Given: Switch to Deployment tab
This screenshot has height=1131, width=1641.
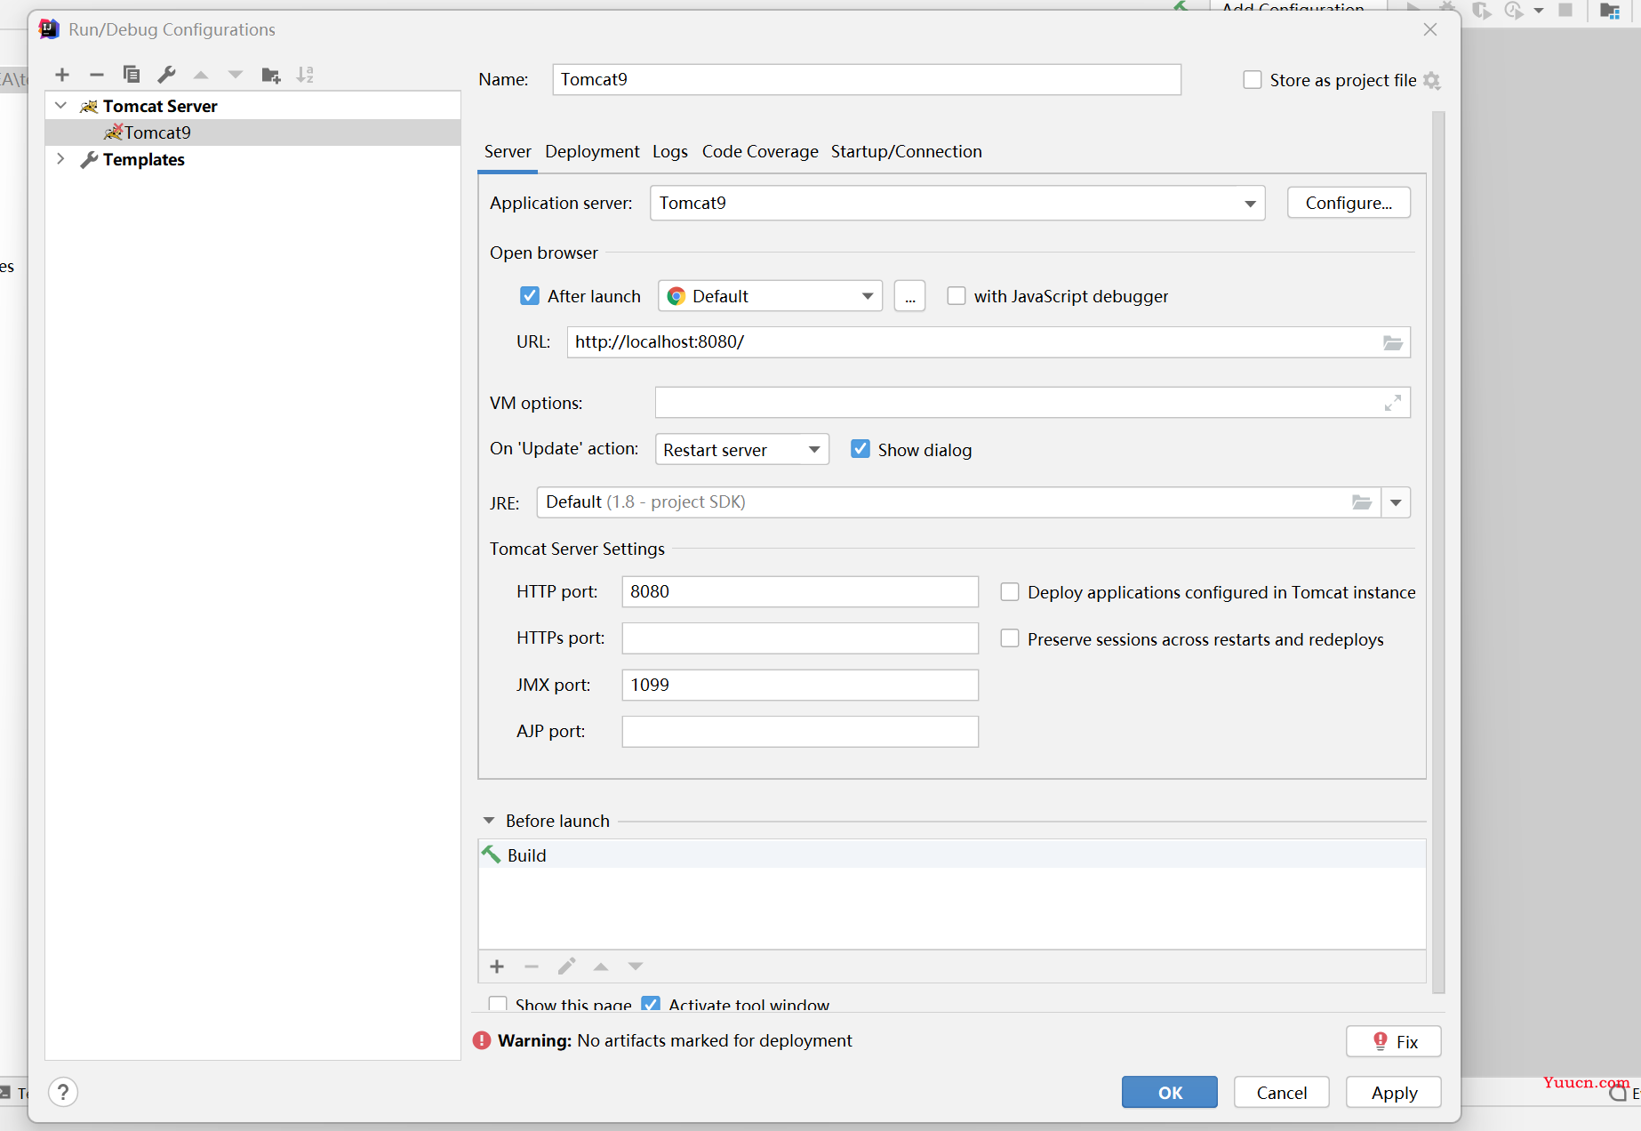Looking at the screenshot, I should (592, 151).
